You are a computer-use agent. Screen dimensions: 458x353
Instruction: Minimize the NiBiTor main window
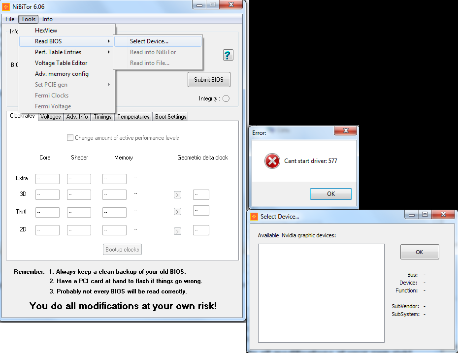coord(199,4)
